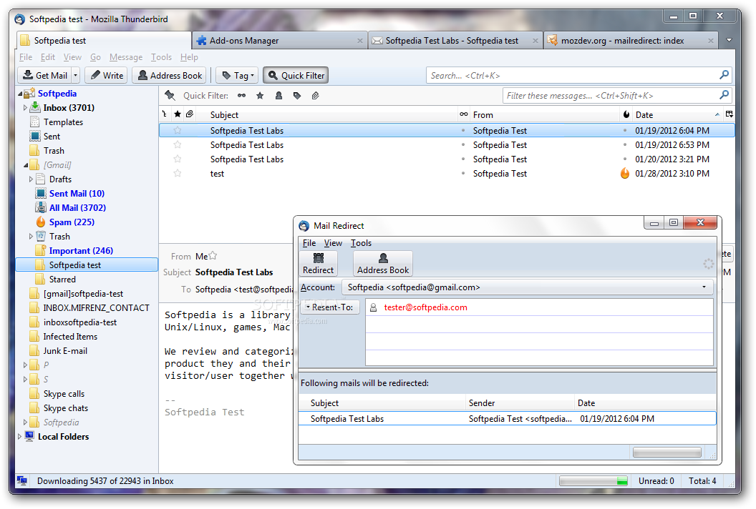Open View menu in Mail Redirect

pyautogui.click(x=333, y=243)
